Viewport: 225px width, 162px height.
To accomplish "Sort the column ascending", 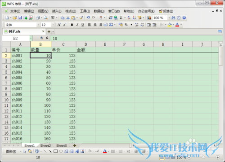I will 129,18.
